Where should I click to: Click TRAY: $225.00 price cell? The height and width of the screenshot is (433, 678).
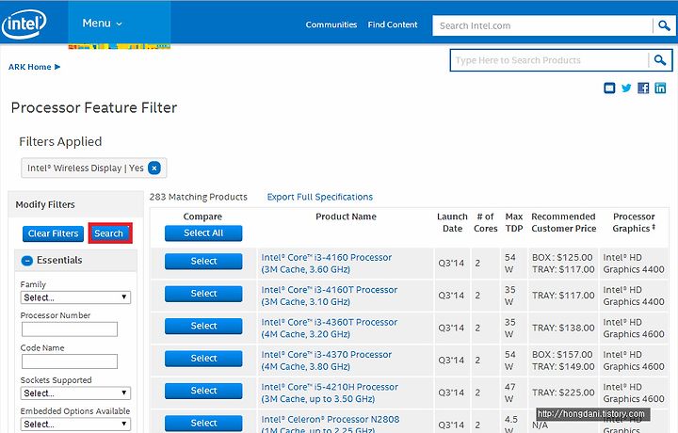[563, 393]
